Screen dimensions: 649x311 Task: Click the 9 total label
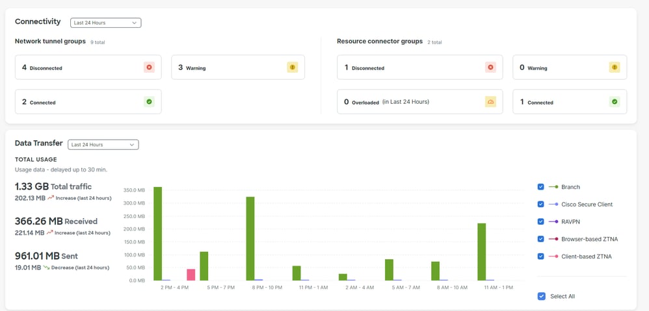point(98,42)
